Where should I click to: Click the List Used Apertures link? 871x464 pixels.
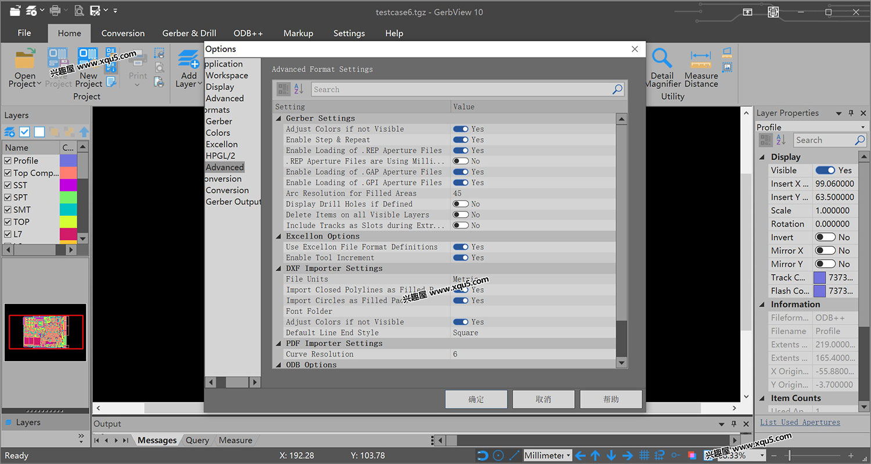pyautogui.click(x=800, y=422)
